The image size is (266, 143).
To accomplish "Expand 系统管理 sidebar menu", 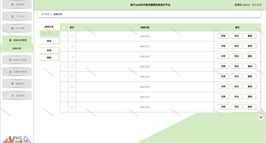I will [17, 96].
